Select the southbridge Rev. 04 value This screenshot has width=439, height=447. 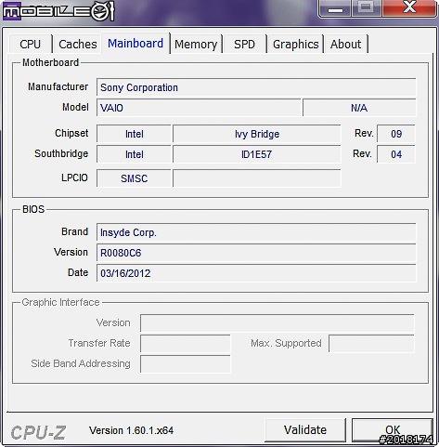tap(396, 154)
